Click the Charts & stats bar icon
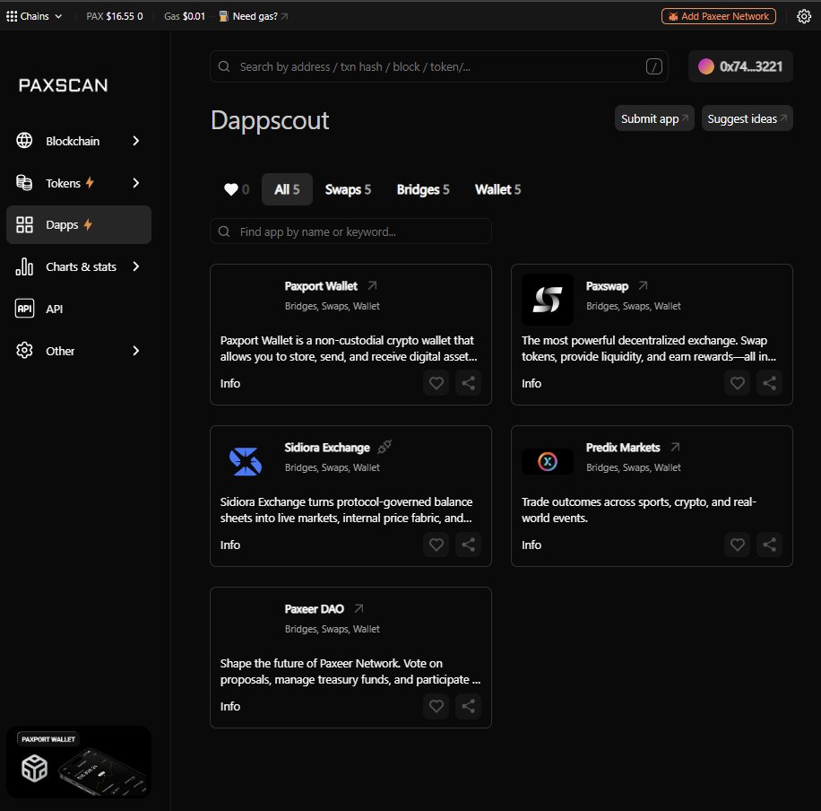The width and height of the screenshot is (821, 811). (x=24, y=266)
